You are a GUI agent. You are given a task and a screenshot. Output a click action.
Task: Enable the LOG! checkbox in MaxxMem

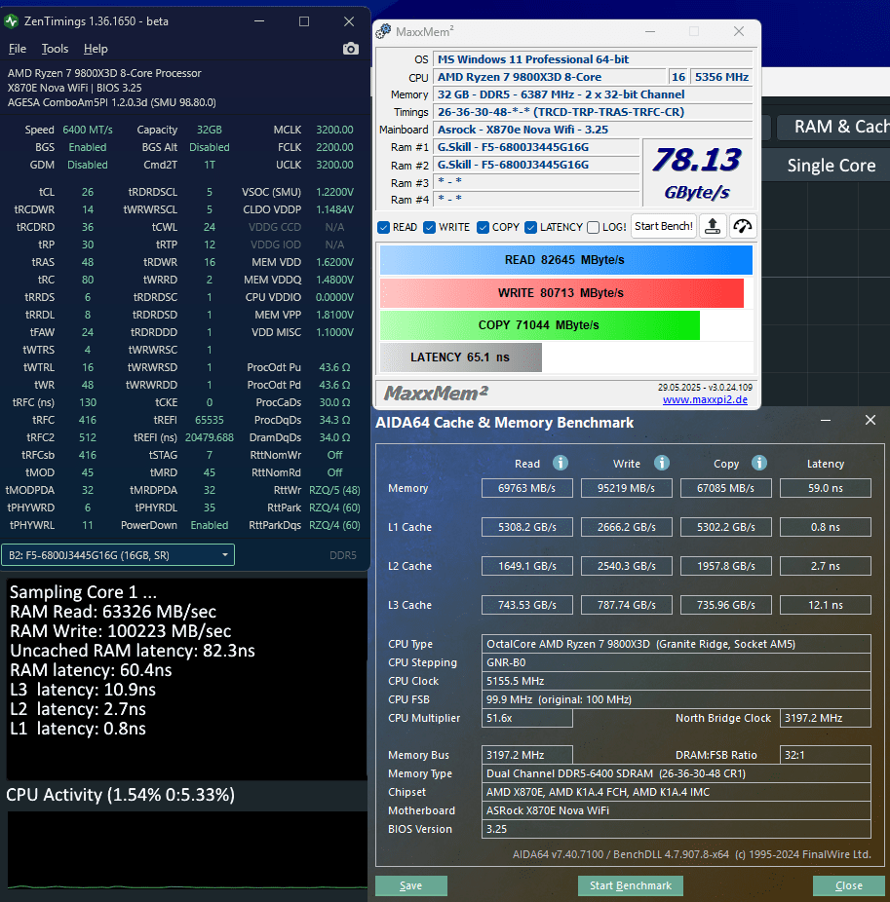coord(593,227)
